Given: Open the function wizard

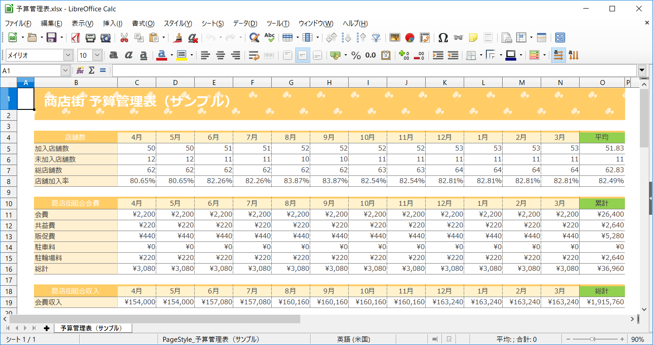Looking at the screenshot, I should (x=80, y=71).
